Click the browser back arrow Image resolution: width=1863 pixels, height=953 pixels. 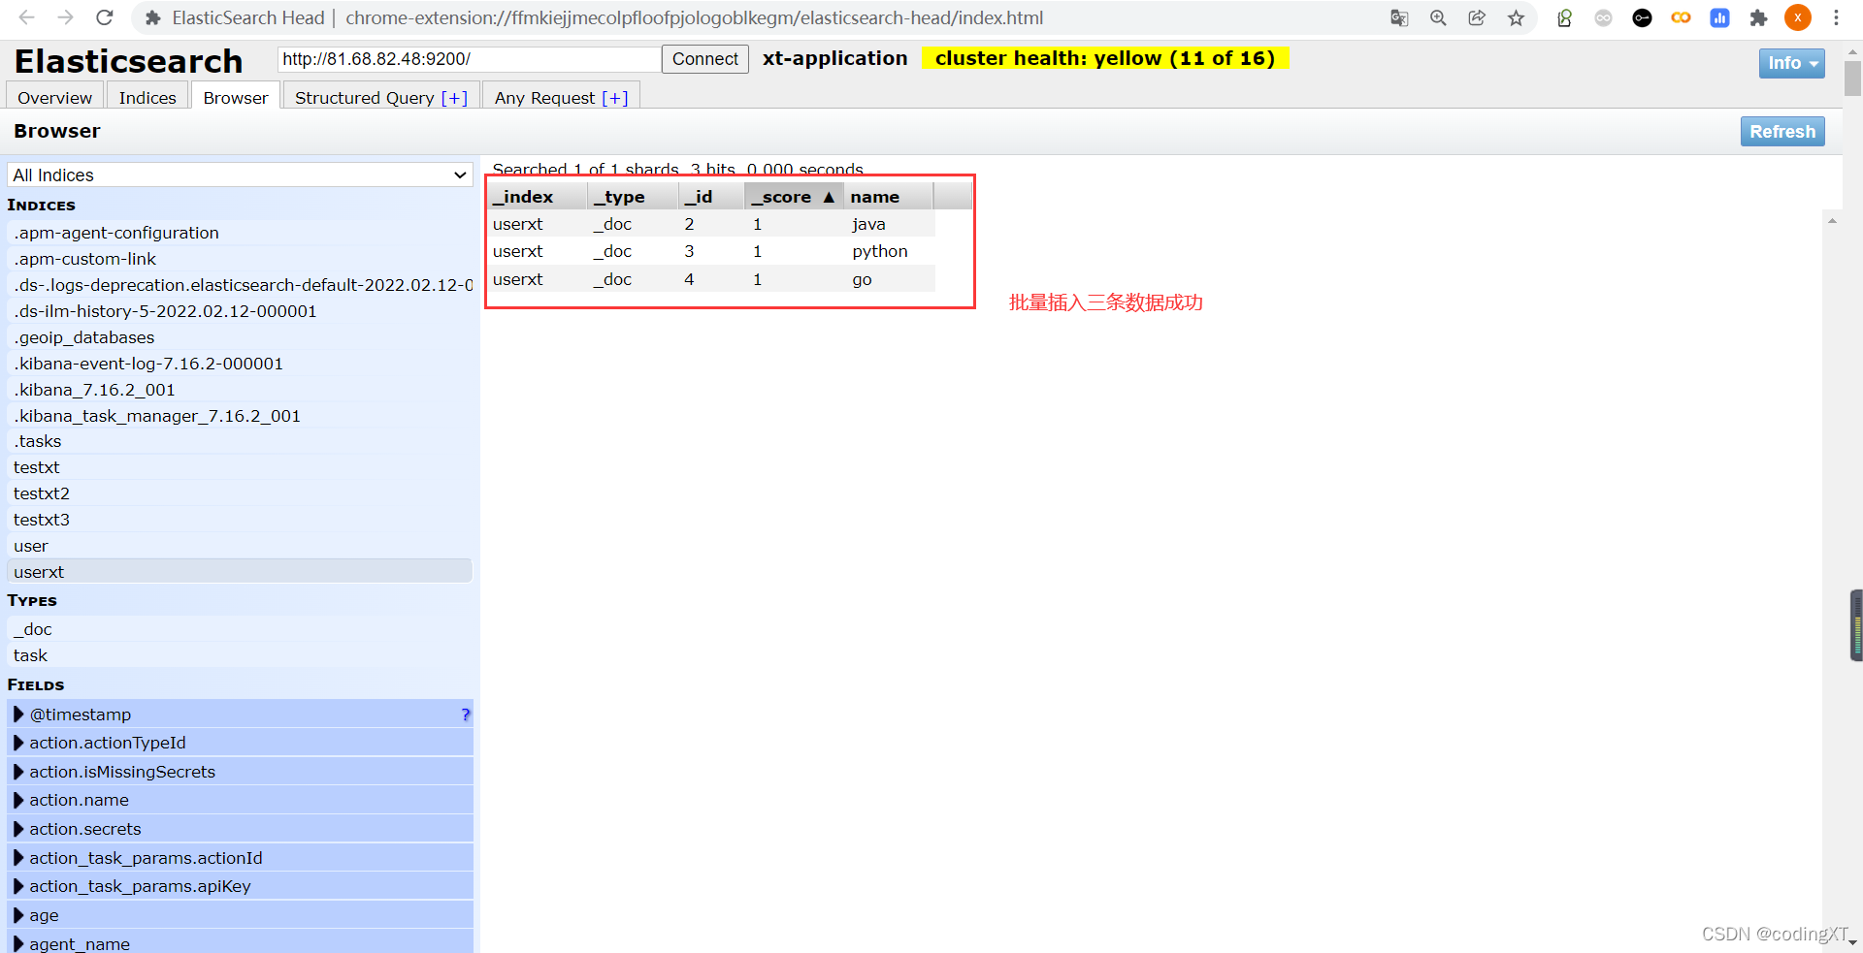(27, 17)
